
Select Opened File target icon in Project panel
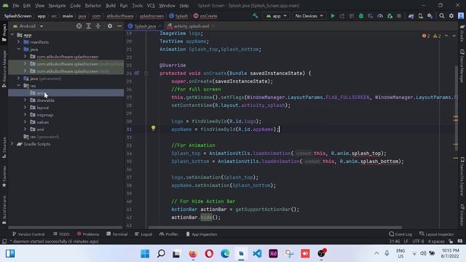pyautogui.click(x=79, y=26)
